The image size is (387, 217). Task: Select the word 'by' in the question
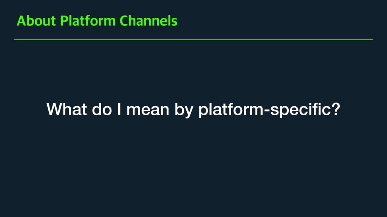(x=184, y=110)
